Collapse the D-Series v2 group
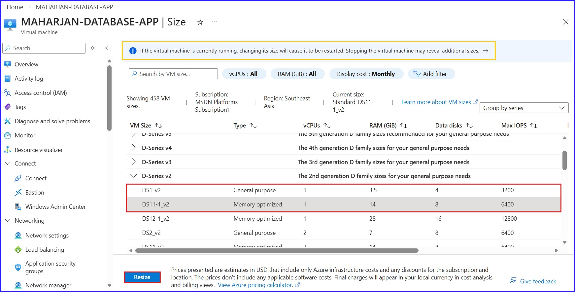This screenshot has height=292, width=575. [x=133, y=176]
